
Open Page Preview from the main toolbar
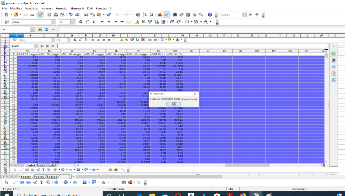click(x=62, y=15)
